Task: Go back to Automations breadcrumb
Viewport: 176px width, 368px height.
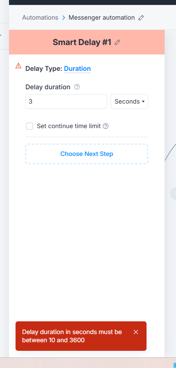Action: (x=40, y=18)
